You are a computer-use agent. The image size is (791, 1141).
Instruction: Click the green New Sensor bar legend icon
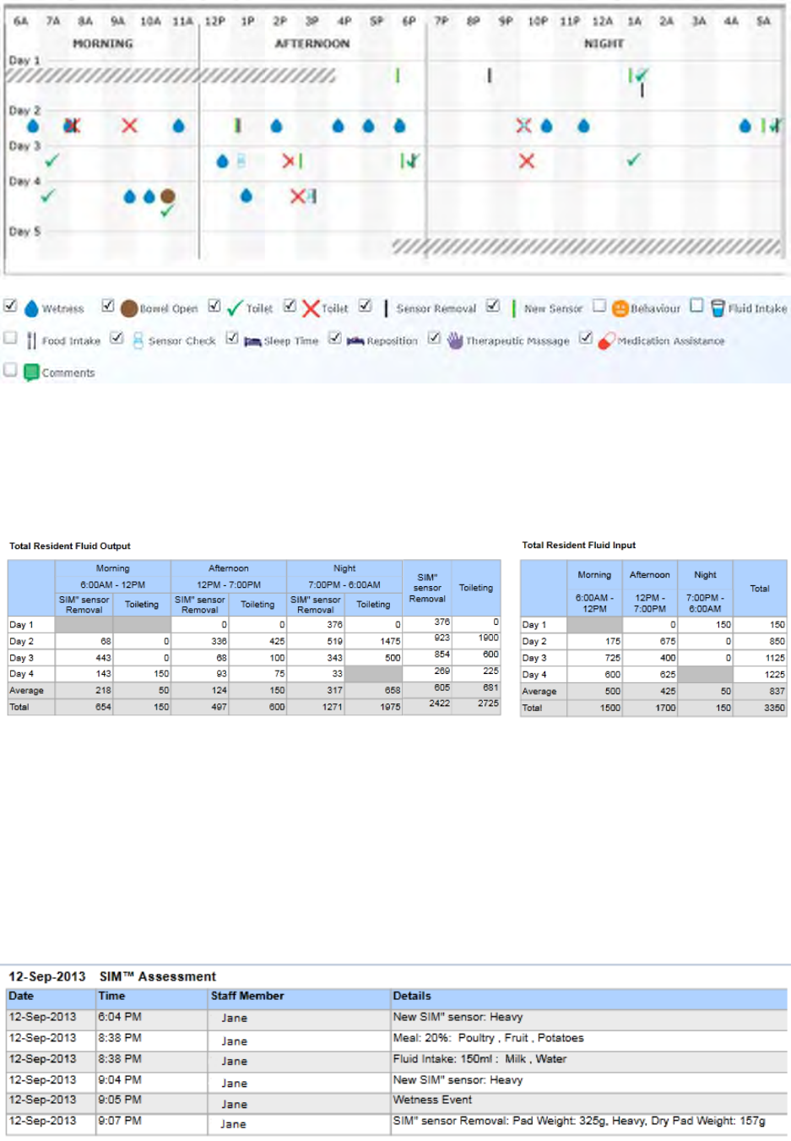pyautogui.click(x=513, y=308)
